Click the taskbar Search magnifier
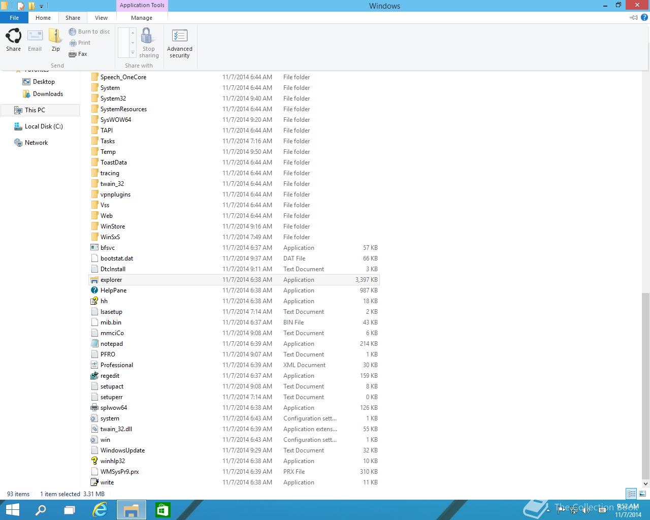 point(41,510)
